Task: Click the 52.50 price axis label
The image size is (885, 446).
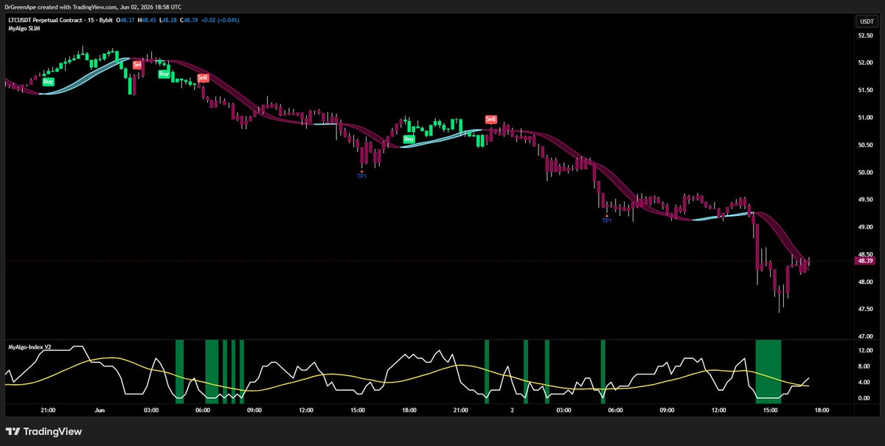Action: (866, 35)
